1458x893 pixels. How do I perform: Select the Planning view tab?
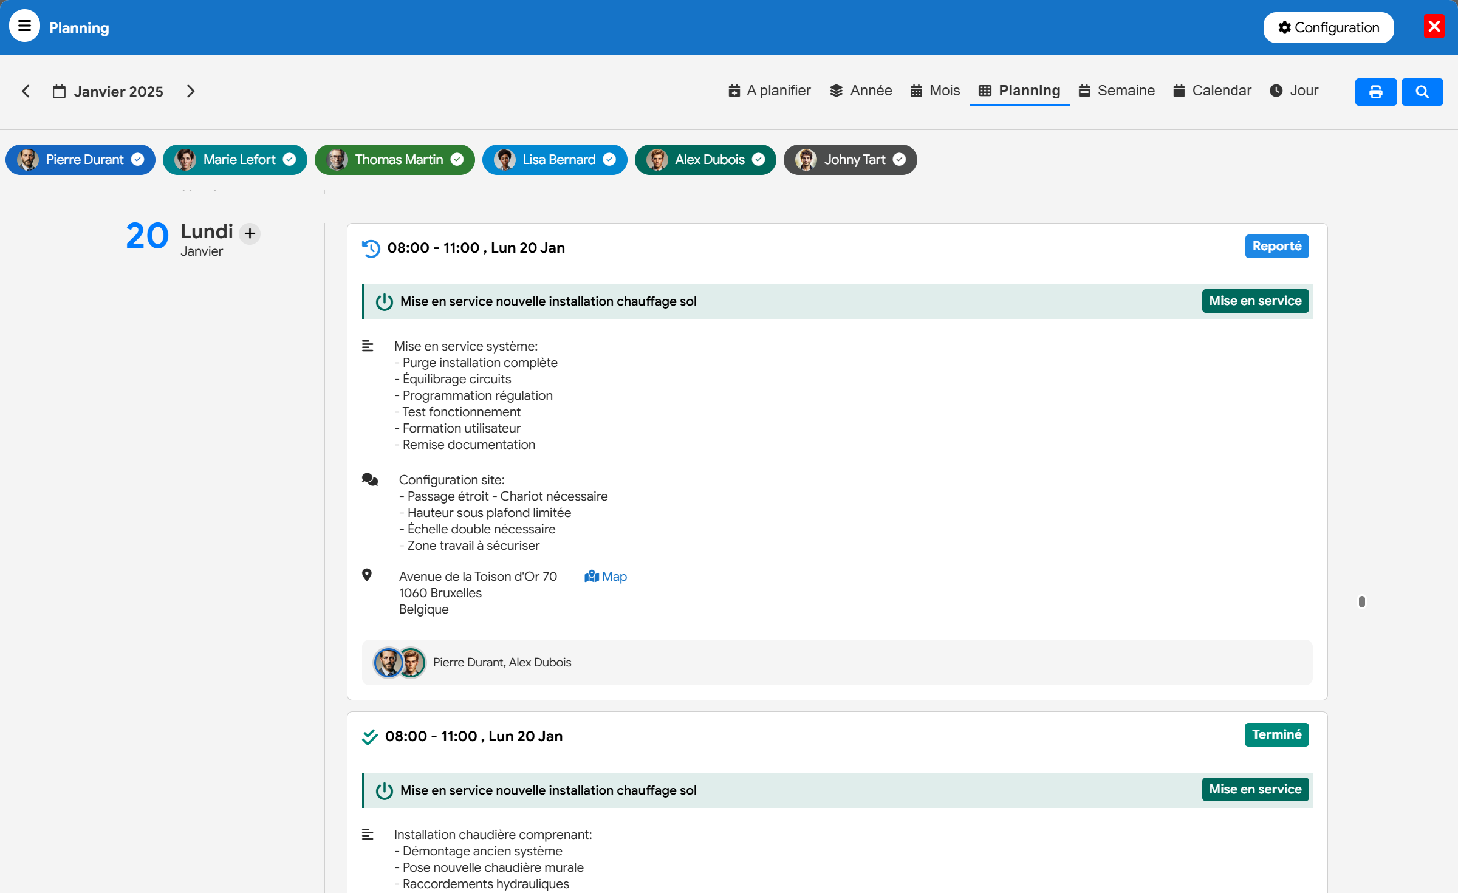tap(1019, 91)
